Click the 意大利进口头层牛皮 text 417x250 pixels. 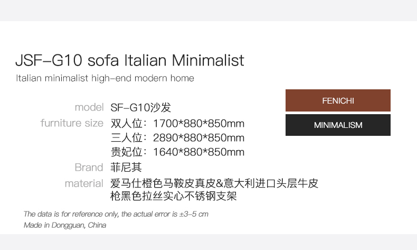271,183
